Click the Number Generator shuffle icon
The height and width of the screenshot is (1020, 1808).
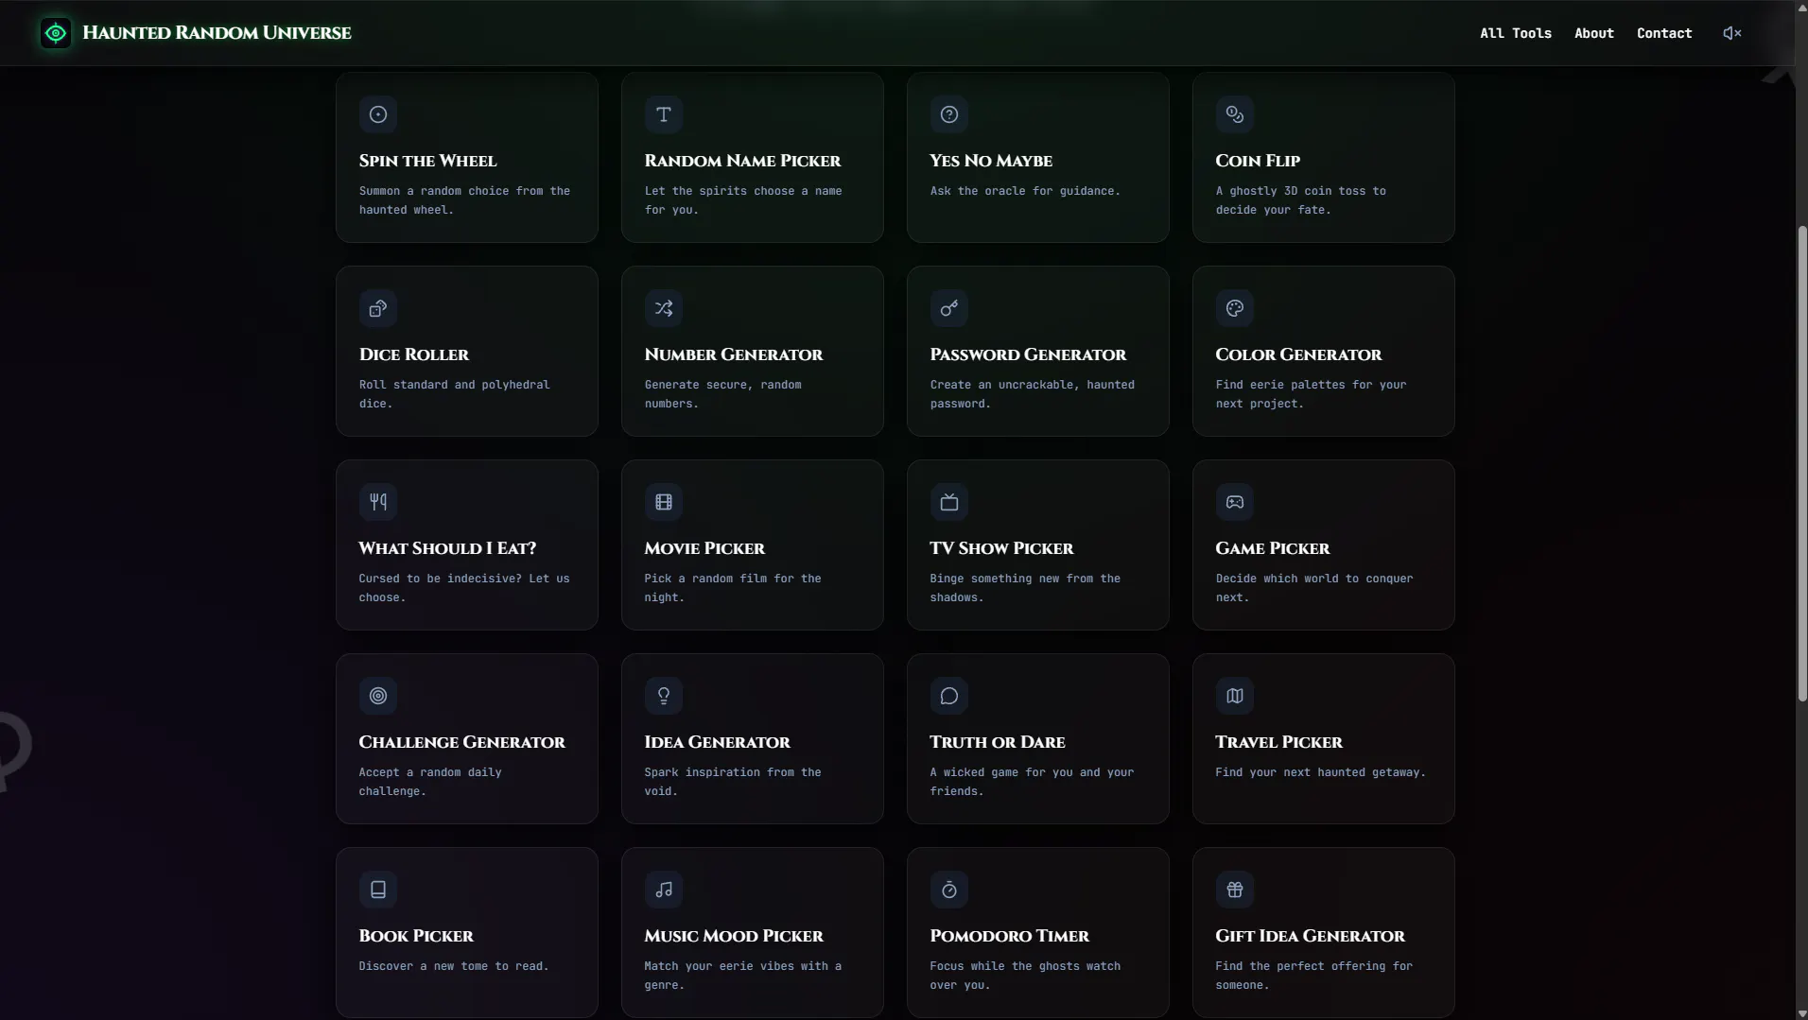point(664,308)
